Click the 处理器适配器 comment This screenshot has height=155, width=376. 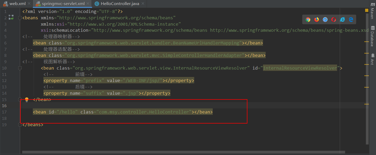tap(58, 49)
